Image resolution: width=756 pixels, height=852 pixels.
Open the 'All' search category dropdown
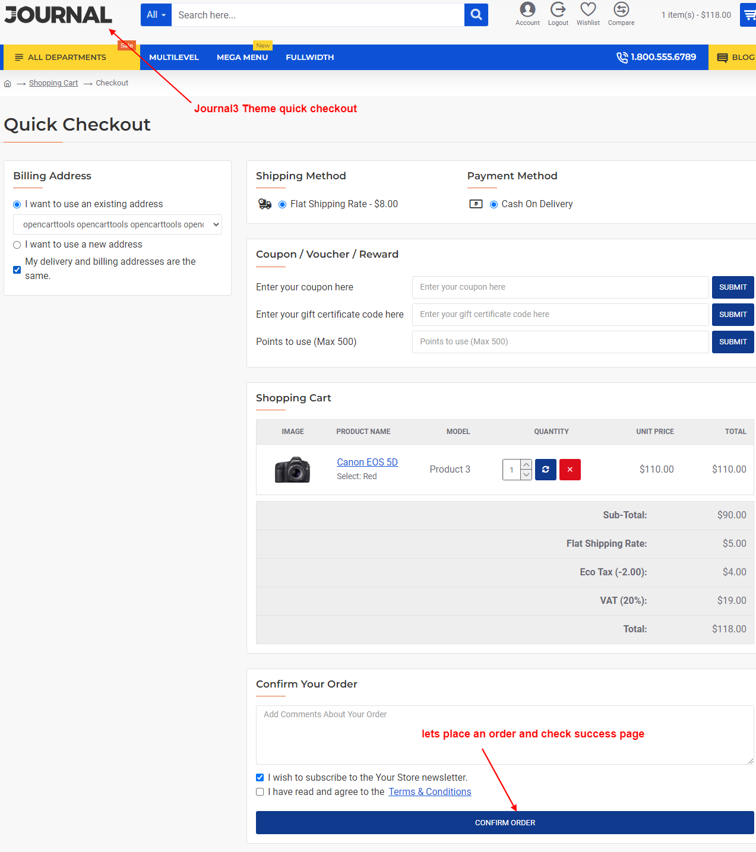(x=156, y=15)
